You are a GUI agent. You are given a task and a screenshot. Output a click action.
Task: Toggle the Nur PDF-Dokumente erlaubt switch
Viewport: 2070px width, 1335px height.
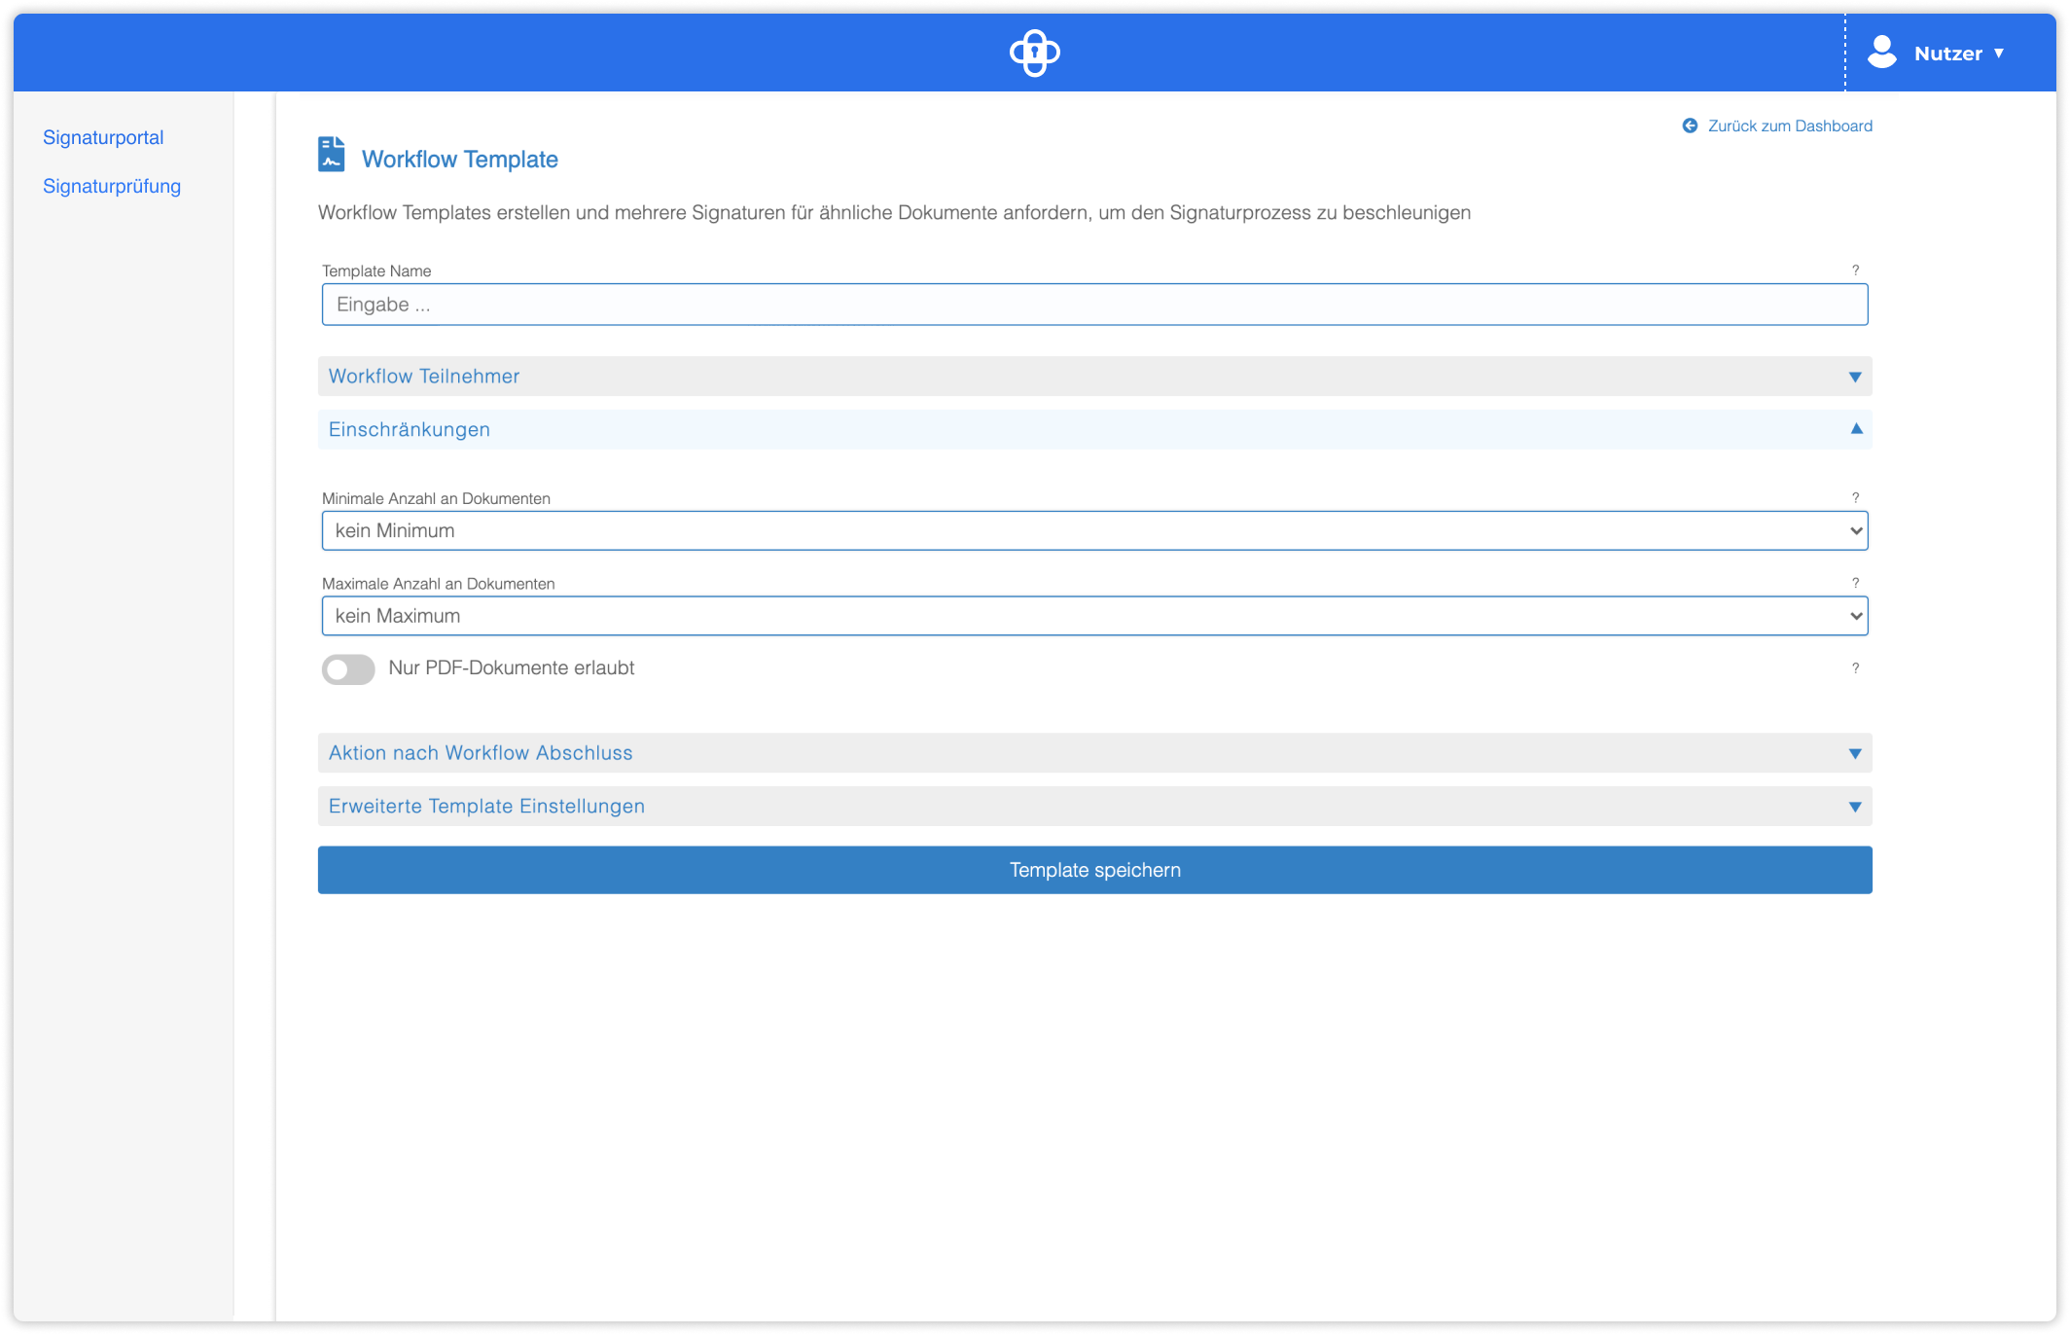point(347,668)
